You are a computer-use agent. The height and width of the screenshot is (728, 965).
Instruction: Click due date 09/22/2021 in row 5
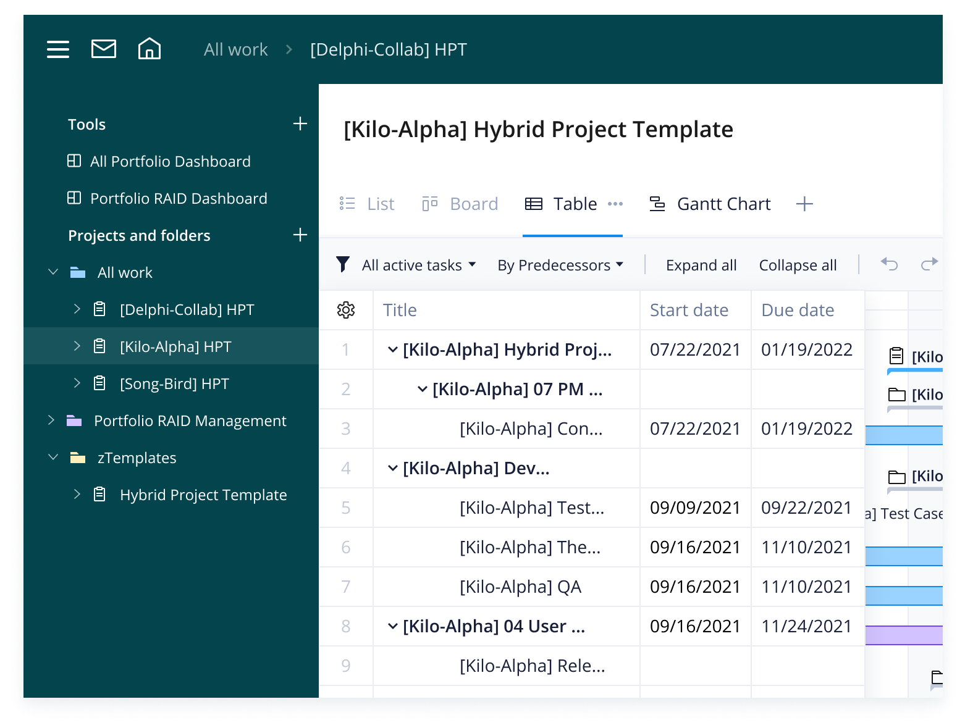coord(806,508)
